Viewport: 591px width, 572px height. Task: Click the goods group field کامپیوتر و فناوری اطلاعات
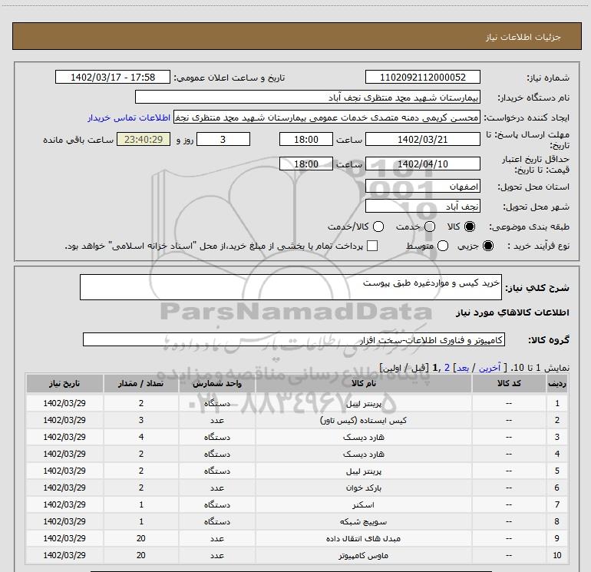pos(294,339)
